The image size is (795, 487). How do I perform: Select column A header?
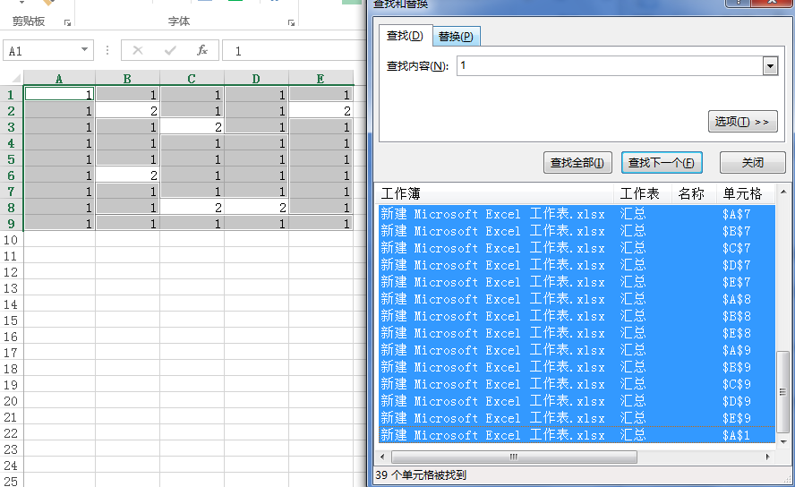59,79
